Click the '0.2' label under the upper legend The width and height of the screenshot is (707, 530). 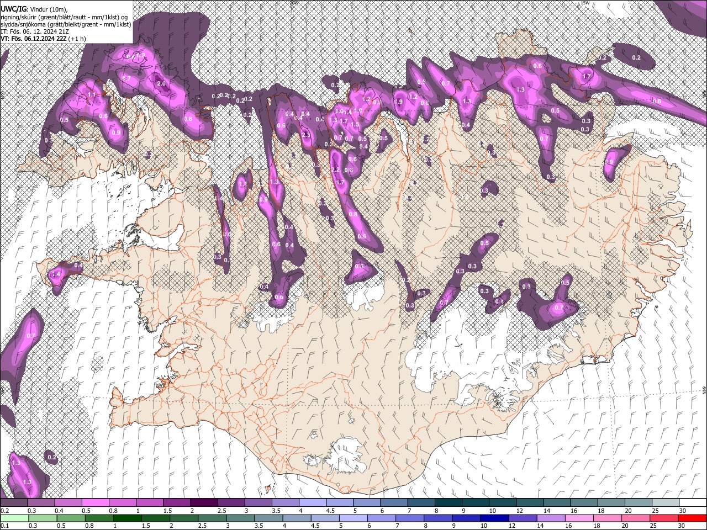[4, 511]
